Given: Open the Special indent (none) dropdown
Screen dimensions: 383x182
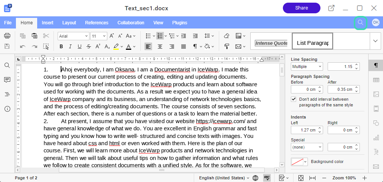Looking at the screenshot, I should pyautogui.click(x=307, y=147).
